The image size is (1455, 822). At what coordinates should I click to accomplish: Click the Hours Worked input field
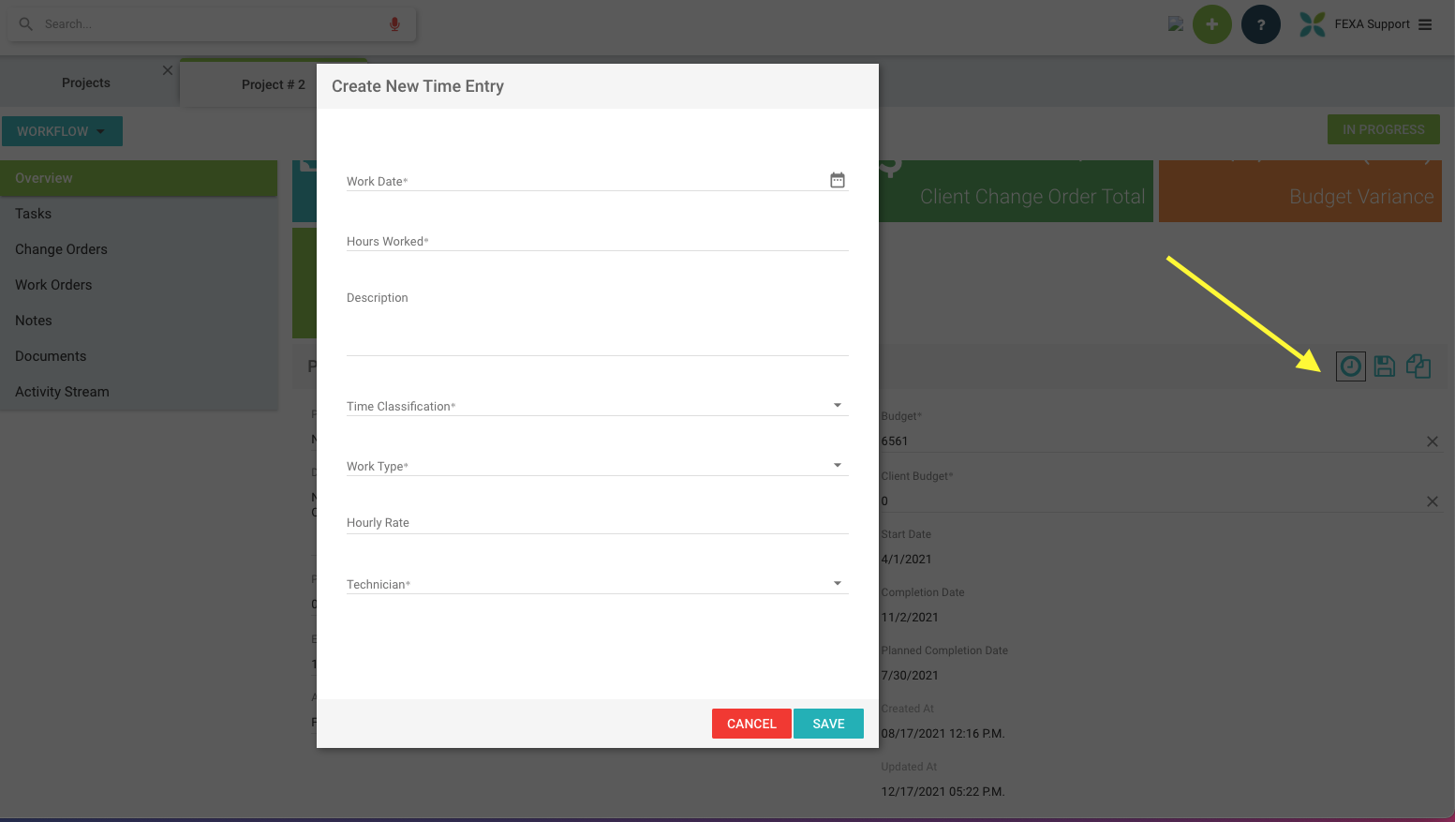point(597,241)
